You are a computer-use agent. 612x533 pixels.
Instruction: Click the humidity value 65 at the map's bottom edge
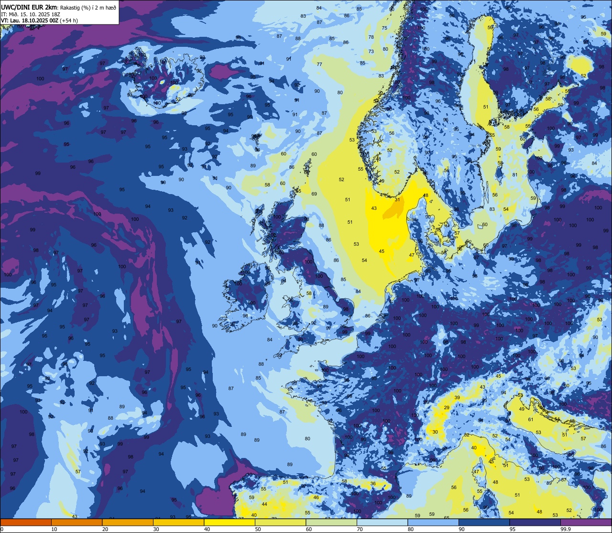tap(447, 518)
